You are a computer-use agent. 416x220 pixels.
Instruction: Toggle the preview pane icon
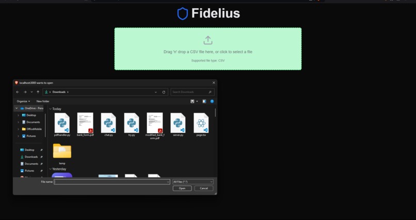click(x=204, y=101)
